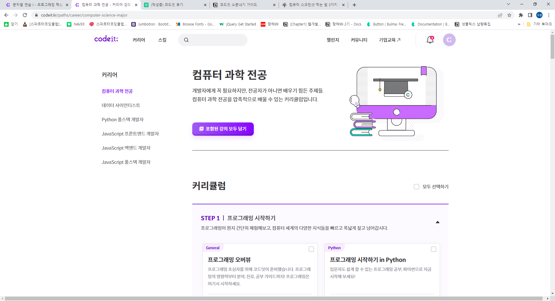Open the 프로그래밍 오버뷰 course title
The height and width of the screenshot is (301, 555).
click(229, 260)
